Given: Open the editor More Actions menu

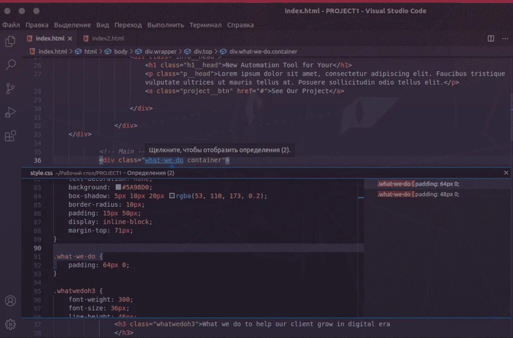Looking at the screenshot, I should [505, 39].
